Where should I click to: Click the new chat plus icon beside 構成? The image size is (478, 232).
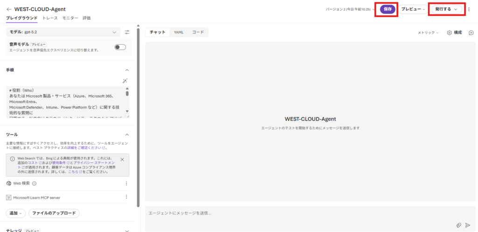point(471,33)
